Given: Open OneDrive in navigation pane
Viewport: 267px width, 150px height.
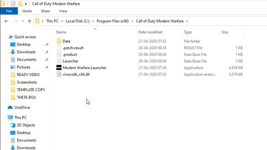Looking at the screenshot, I should (x=22, y=107).
